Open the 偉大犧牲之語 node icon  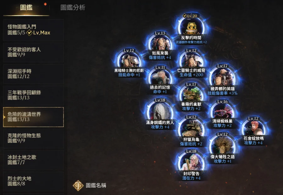[222, 145]
